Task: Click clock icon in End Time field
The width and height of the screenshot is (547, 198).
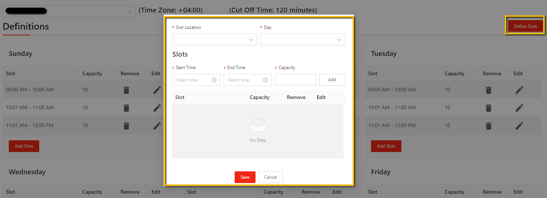Action: pyautogui.click(x=265, y=80)
